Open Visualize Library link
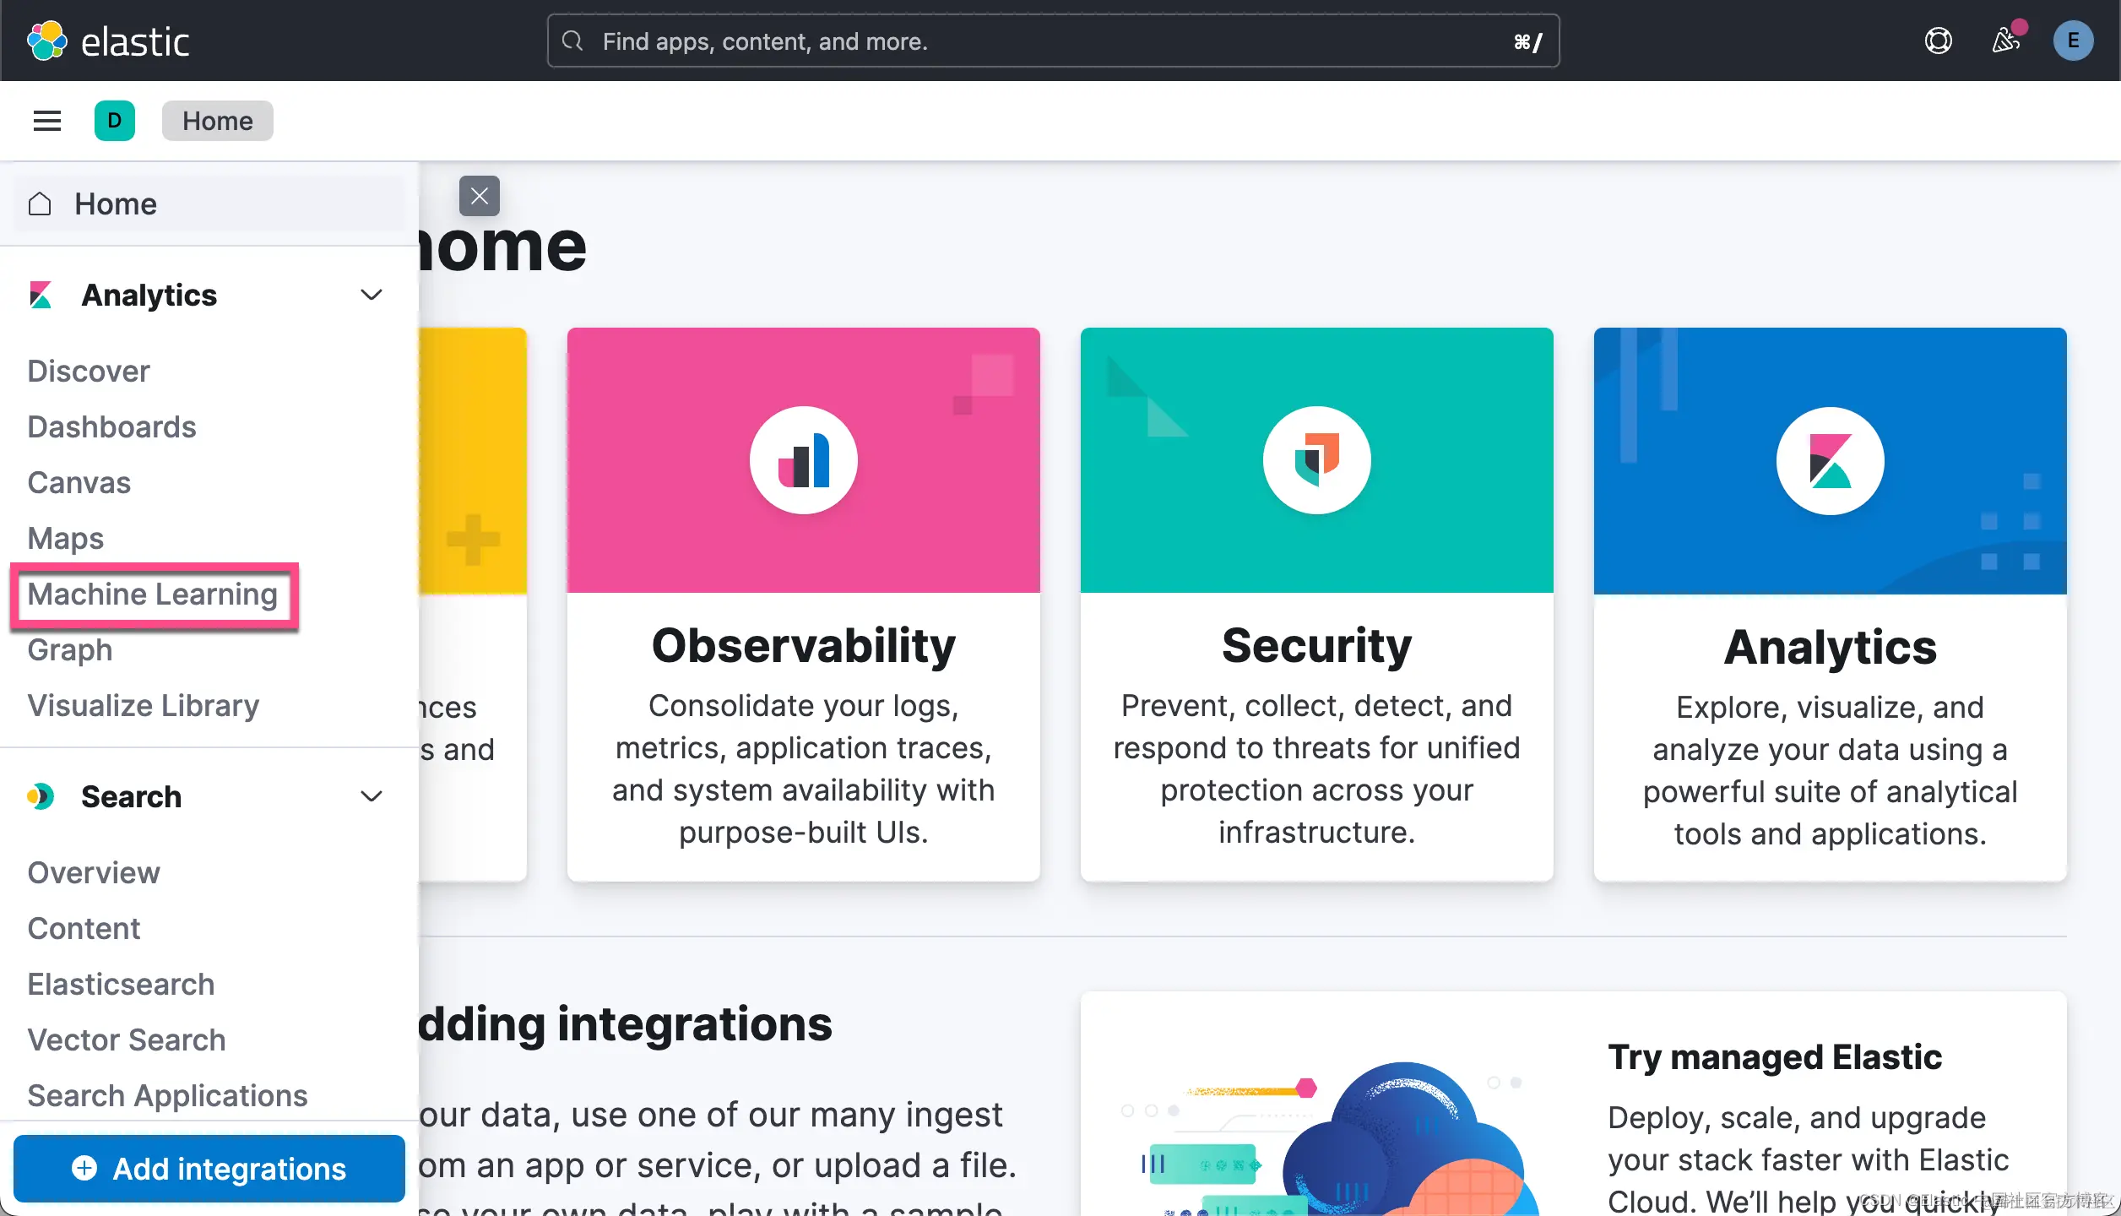Image resolution: width=2121 pixels, height=1216 pixels. pos(144,706)
